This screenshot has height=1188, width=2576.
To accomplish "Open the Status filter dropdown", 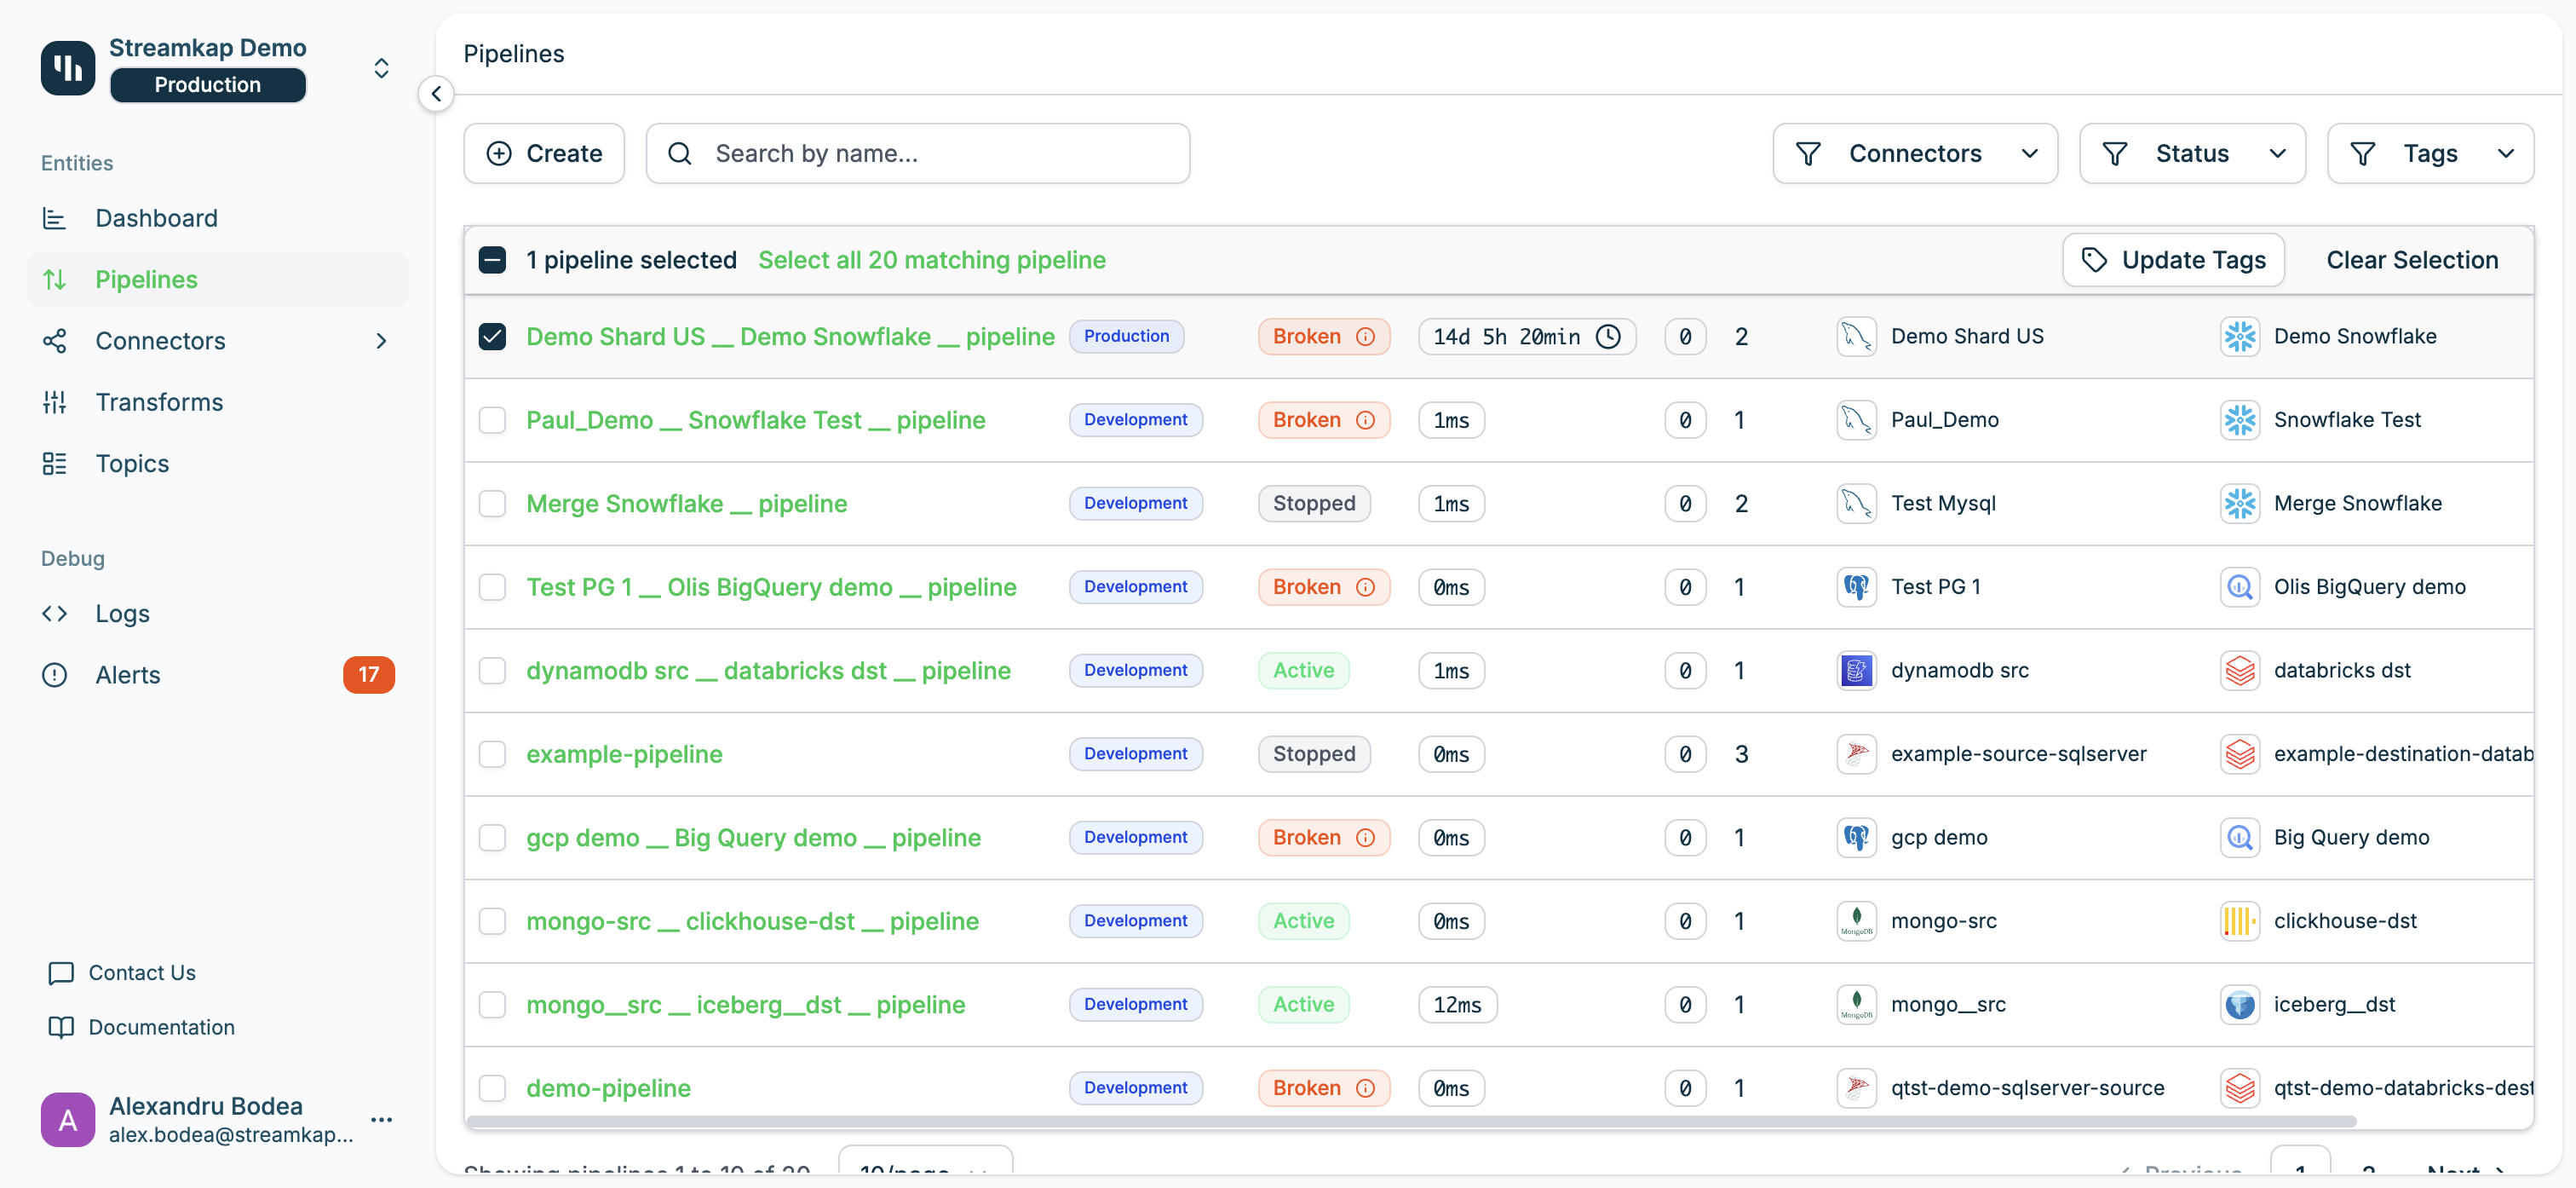I will pyautogui.click(x=2191, y=153).
